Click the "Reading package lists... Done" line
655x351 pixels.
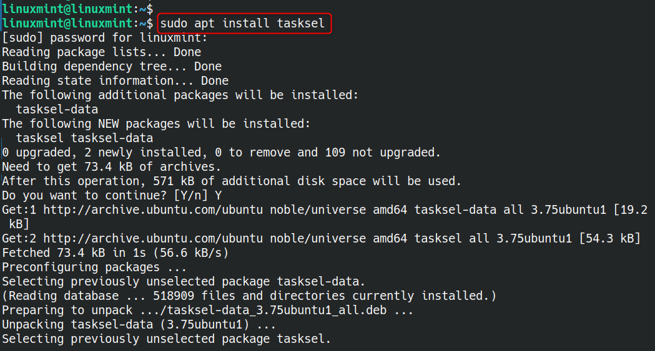tap(101, 52)
